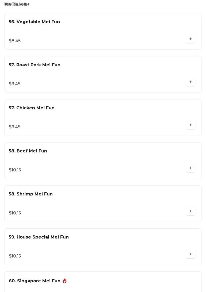
Task: Select the $9.45 price under Roast Pork Mei Fun
Action: click(x=14, y=84)
